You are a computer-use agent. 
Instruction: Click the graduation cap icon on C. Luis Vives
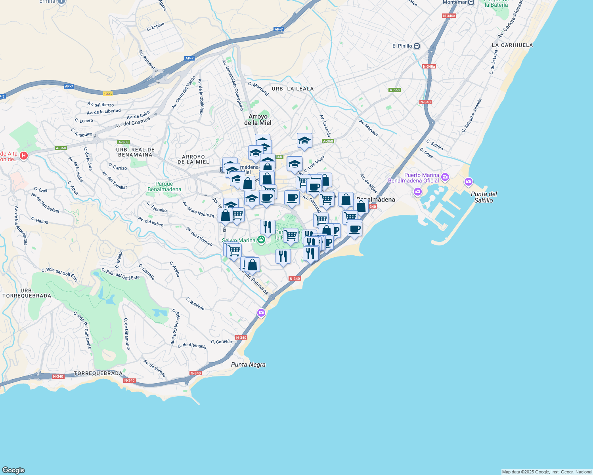point(294,163)
